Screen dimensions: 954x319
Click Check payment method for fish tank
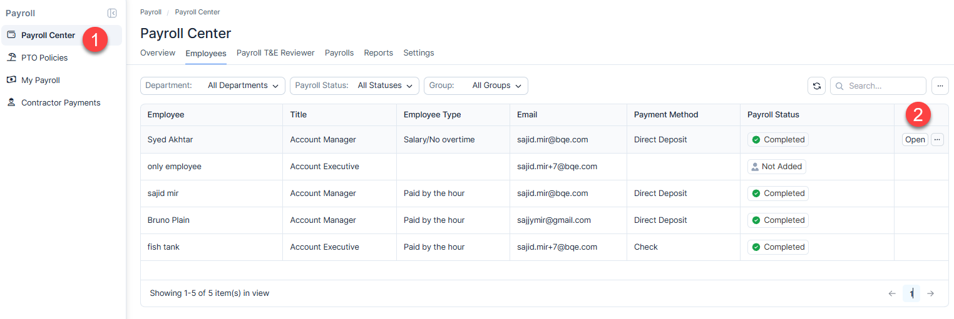coord(646,247)
